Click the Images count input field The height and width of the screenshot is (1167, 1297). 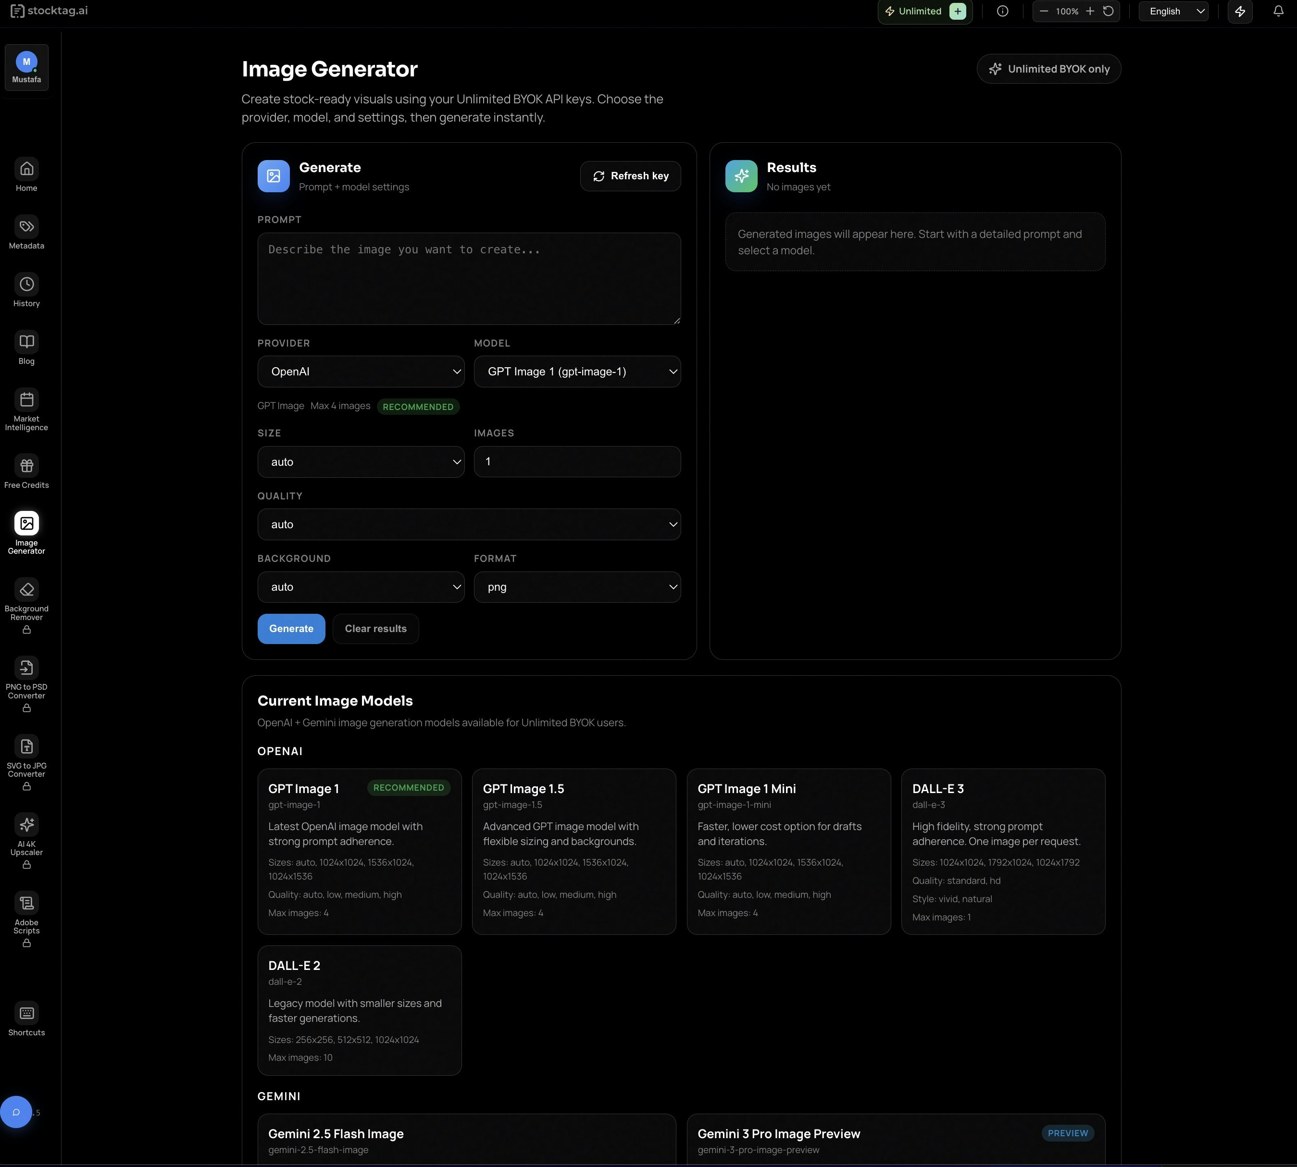577,461
